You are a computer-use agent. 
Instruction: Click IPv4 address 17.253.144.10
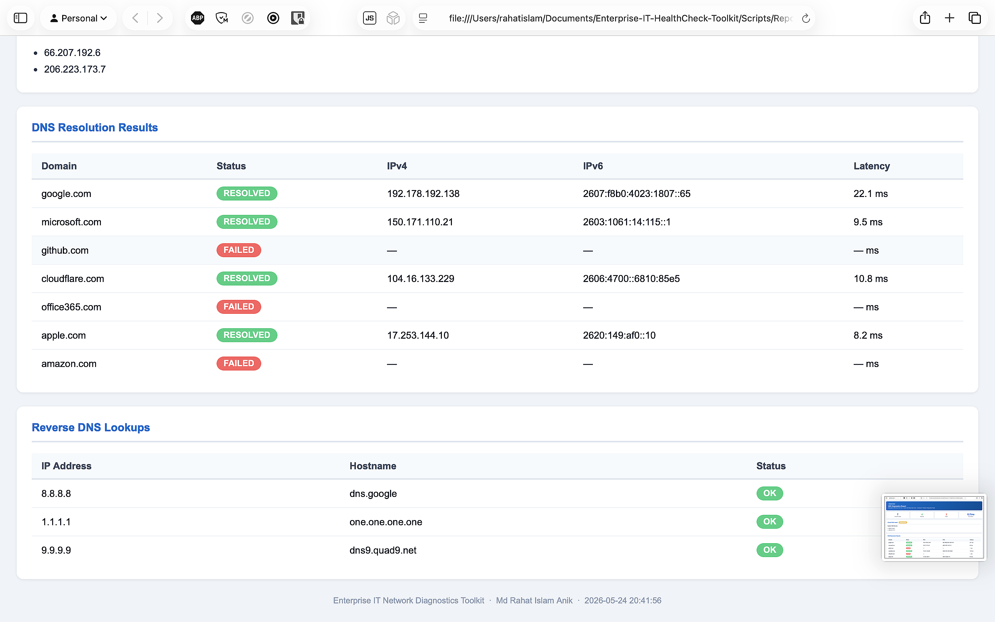coord(418,336)
